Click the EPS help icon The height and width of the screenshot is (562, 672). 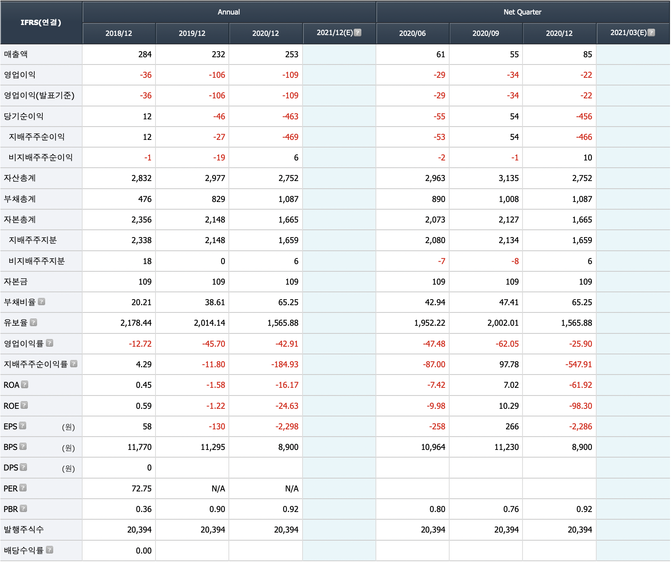(x=23, y=426)
